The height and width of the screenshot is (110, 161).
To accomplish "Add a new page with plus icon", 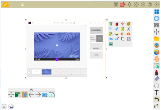I will pyautogui.click(x=45, y=95).
